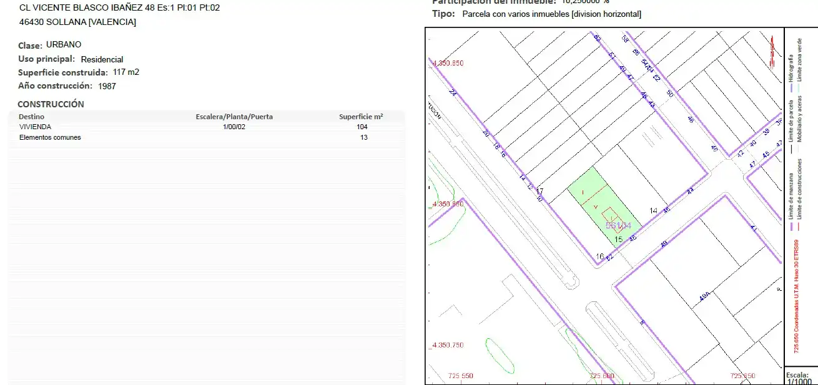This screenshot has height=385, width=818.
Task: Click the 'Año construcción:' label
Action: [x=55, y=86]
